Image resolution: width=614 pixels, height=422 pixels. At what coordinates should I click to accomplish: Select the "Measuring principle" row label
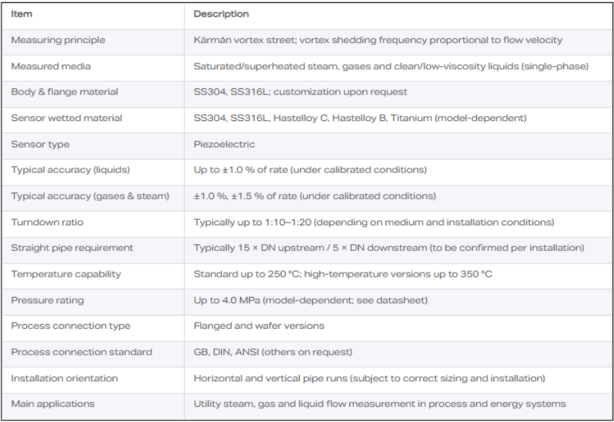(x=58, y=40)
